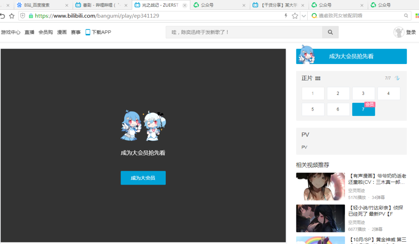Open the 【有声漫画】爷爷奶奶返老还童啦 title link
The width and height of the screenshot is (419, 244).
pos(377,179)
